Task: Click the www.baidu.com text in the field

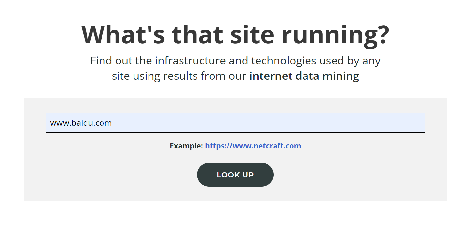Action: pos(81,123)
